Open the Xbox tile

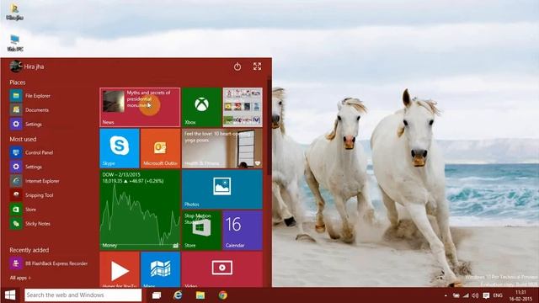coord(201,107)
